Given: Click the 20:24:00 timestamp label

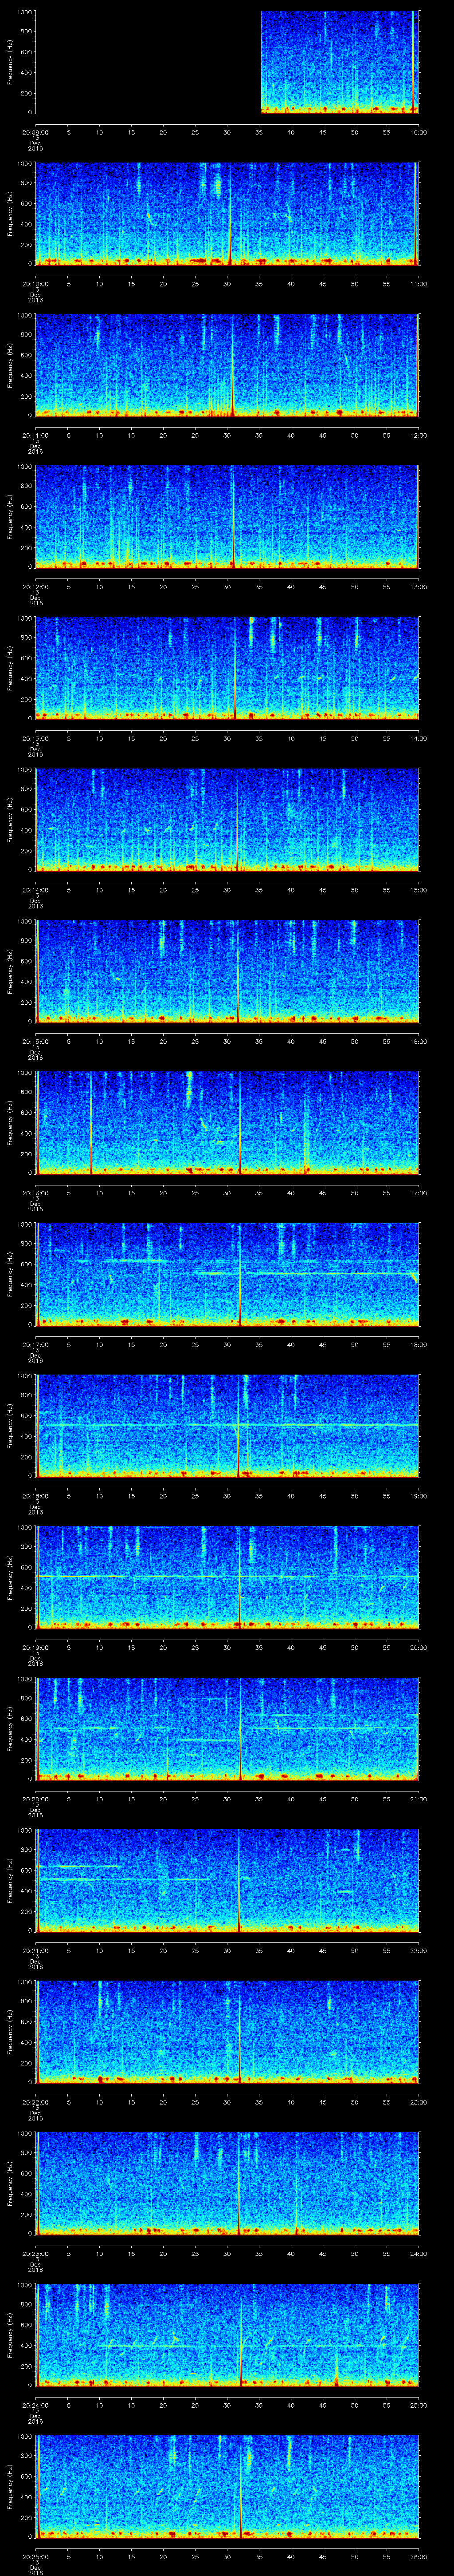Looking at the screenshot, I should click(35, 2405).
